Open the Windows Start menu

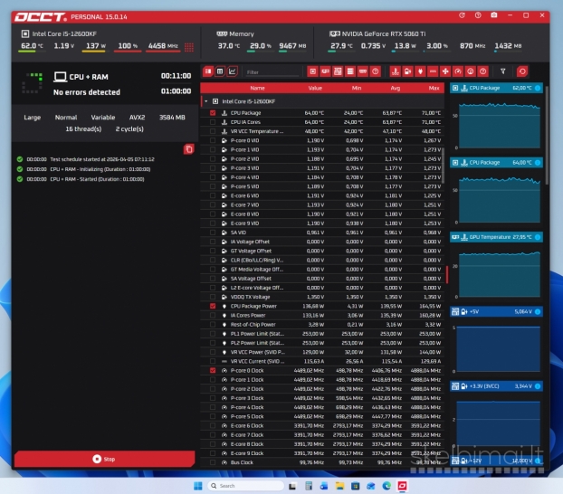click(198, 486)
